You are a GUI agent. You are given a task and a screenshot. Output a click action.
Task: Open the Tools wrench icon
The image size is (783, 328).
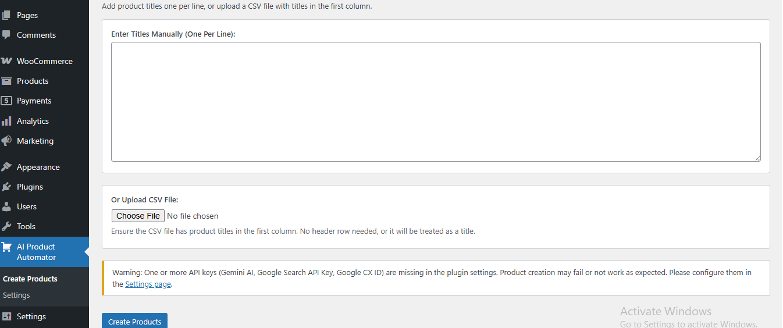(x=6, y=226)
